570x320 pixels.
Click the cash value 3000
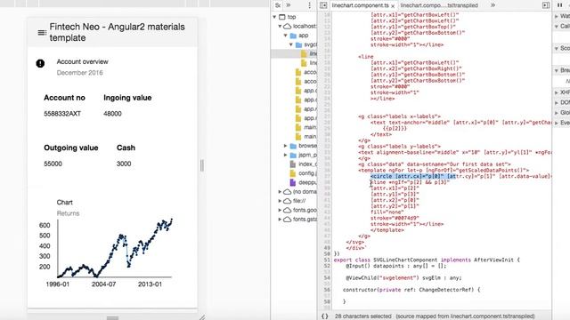coord(124,164)
